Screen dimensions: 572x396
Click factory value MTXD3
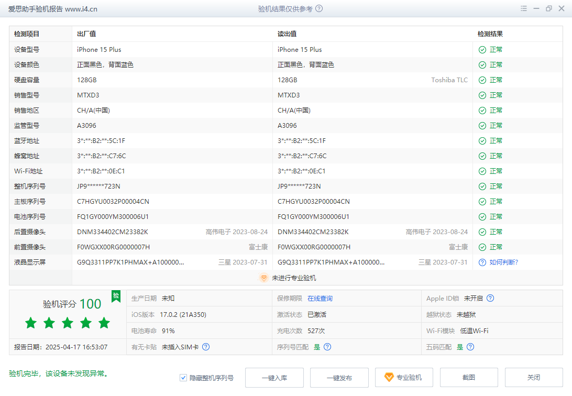(x=88, y=95)
